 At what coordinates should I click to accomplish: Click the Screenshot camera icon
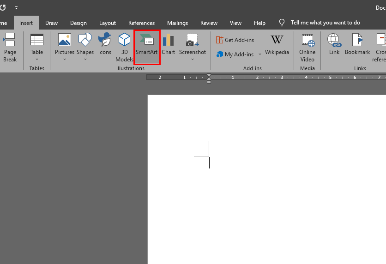pyautogui.click(x=192, y=40)
